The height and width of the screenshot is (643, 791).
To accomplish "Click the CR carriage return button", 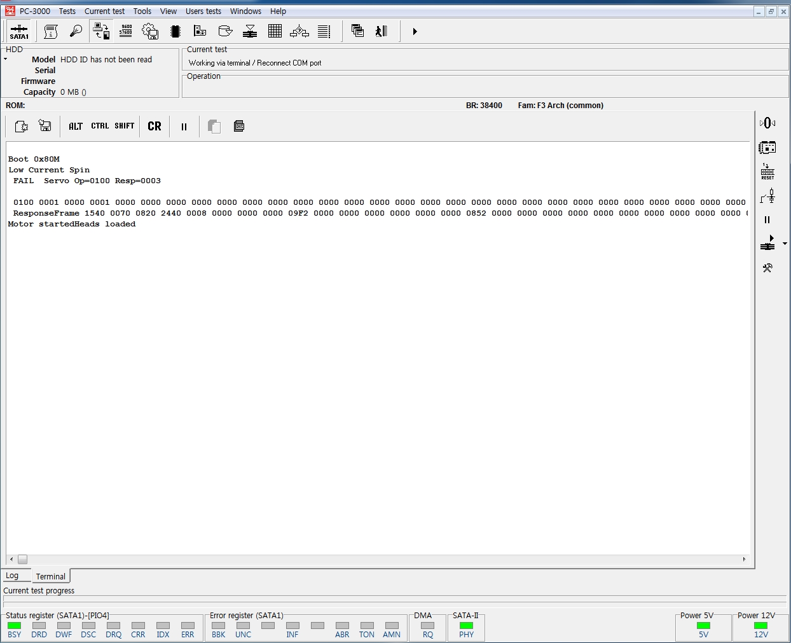I will click(x=155, y=126).
